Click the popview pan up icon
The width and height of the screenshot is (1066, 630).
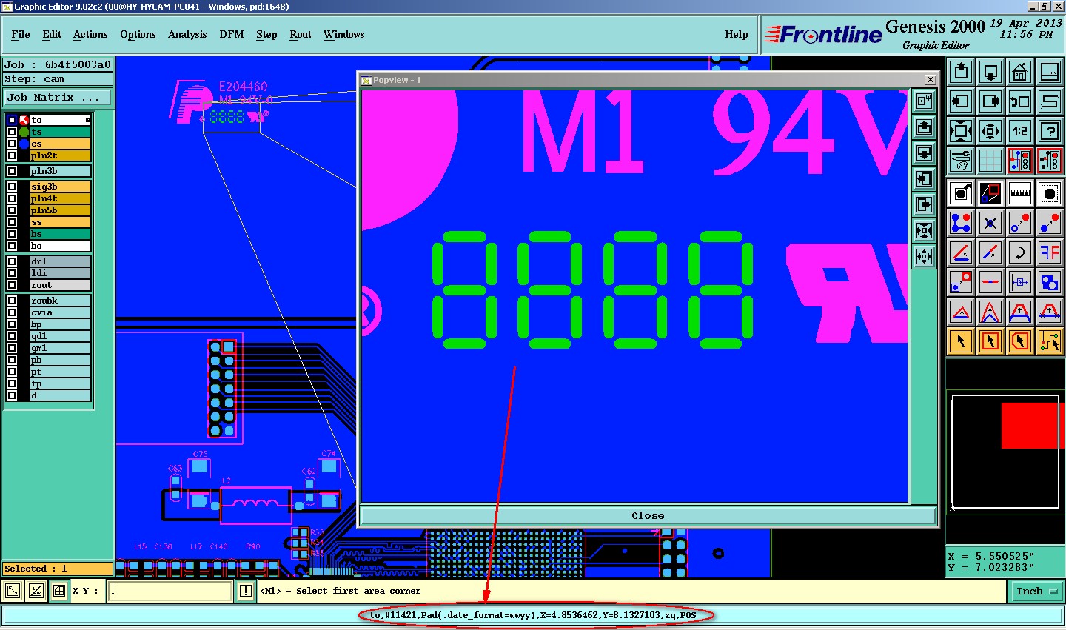(924, 127)
